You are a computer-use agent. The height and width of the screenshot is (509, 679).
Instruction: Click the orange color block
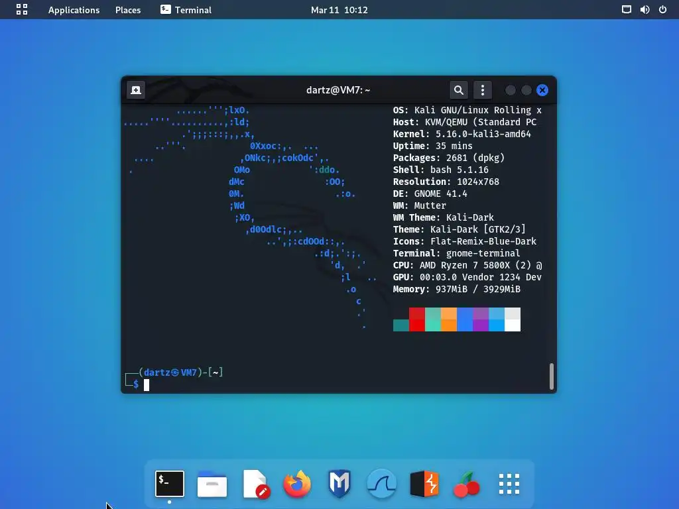click(449, 319)
